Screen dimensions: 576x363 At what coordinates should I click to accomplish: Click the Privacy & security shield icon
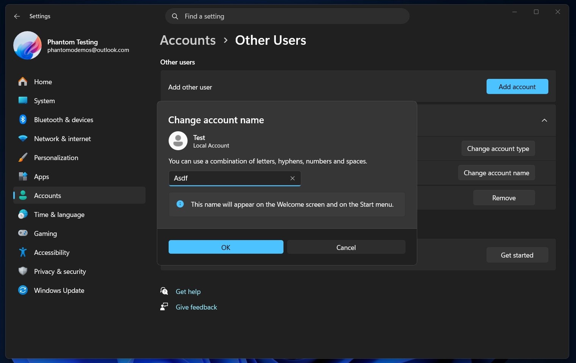(23, 272)
